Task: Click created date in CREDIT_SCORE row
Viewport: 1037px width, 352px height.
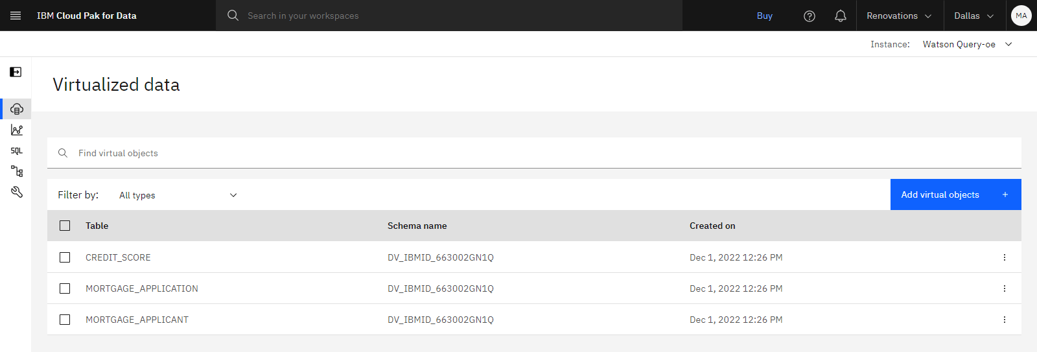Action: (736, 257)
